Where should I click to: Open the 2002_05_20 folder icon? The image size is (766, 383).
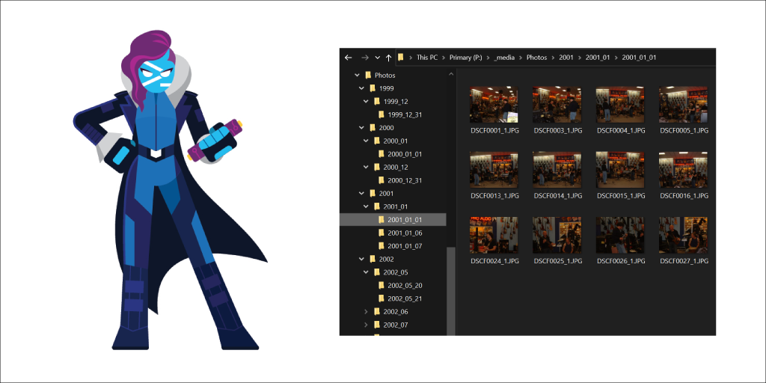[x=382, y=286]
